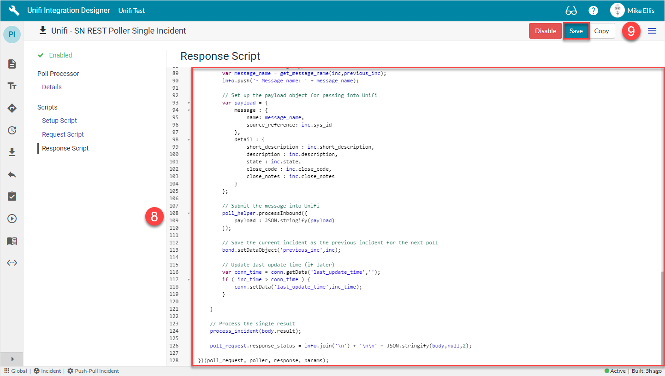Open the hamburger menu at top right
The width and height of the screenshot is (665, 376).
coord(652,31)
